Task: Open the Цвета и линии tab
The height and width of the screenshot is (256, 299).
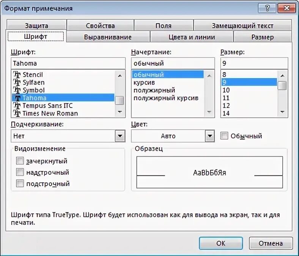Action: [192, 37]
